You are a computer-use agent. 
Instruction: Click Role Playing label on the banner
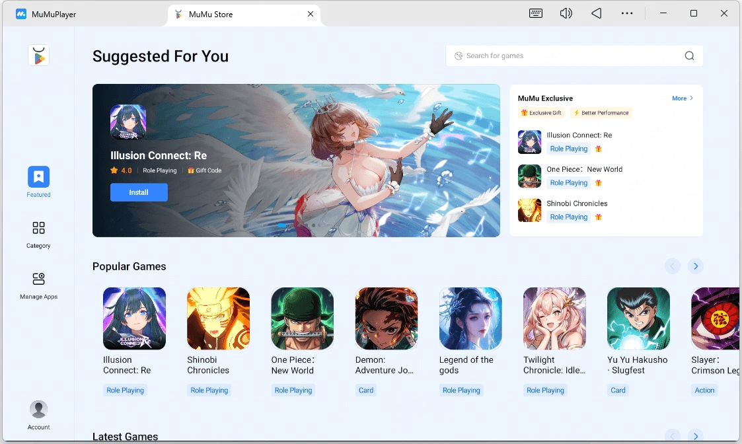(x=159, y=170)
